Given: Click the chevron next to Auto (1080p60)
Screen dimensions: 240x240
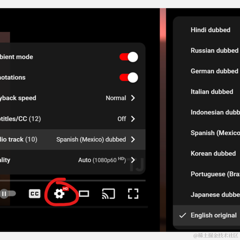Looking at the screenshot, I should pyautogui.click(x=133, y=160).
